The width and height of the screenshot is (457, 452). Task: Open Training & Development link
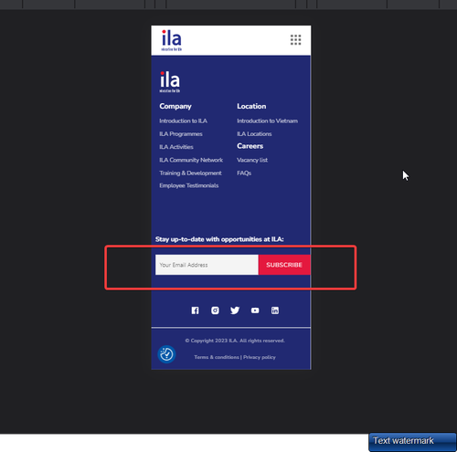click(x=190, y=173)
